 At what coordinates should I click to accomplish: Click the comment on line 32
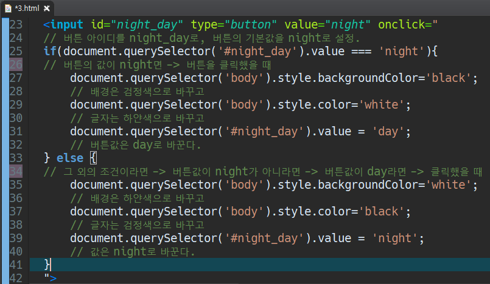[x=135, y=145]
